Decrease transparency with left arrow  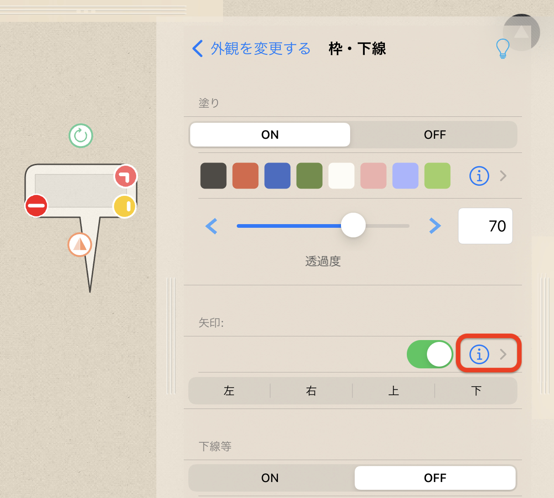tap(211, 226)
